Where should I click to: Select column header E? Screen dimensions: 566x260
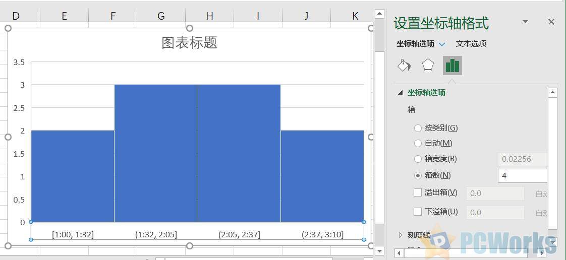pyautogui.click(x=64, y=16)
